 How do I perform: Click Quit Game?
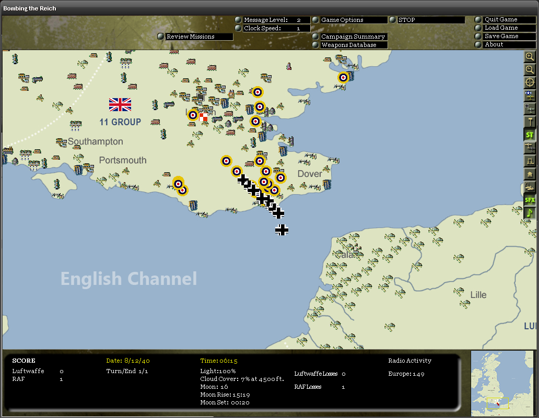tap(505, 20)
